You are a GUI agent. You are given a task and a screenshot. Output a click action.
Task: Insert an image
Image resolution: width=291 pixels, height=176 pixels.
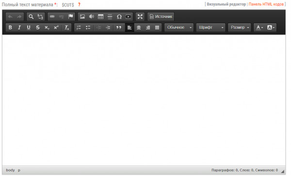tap(82, 16)
